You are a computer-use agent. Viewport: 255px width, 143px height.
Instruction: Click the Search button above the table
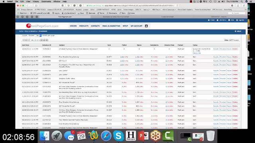point(25,35)
